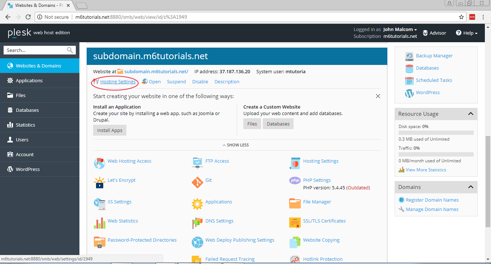This screenshot has height=264, width=491.
Task: Click the DNS Settings flag icon
Action: 197,223
